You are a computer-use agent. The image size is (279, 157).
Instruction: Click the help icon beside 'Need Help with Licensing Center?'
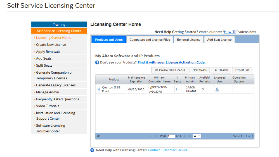pos(92,150)
